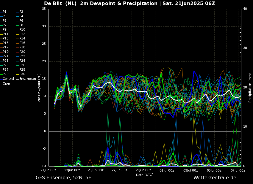253x184 pixels.
Task: Select the P10 legend label
Action: [22, 30]
